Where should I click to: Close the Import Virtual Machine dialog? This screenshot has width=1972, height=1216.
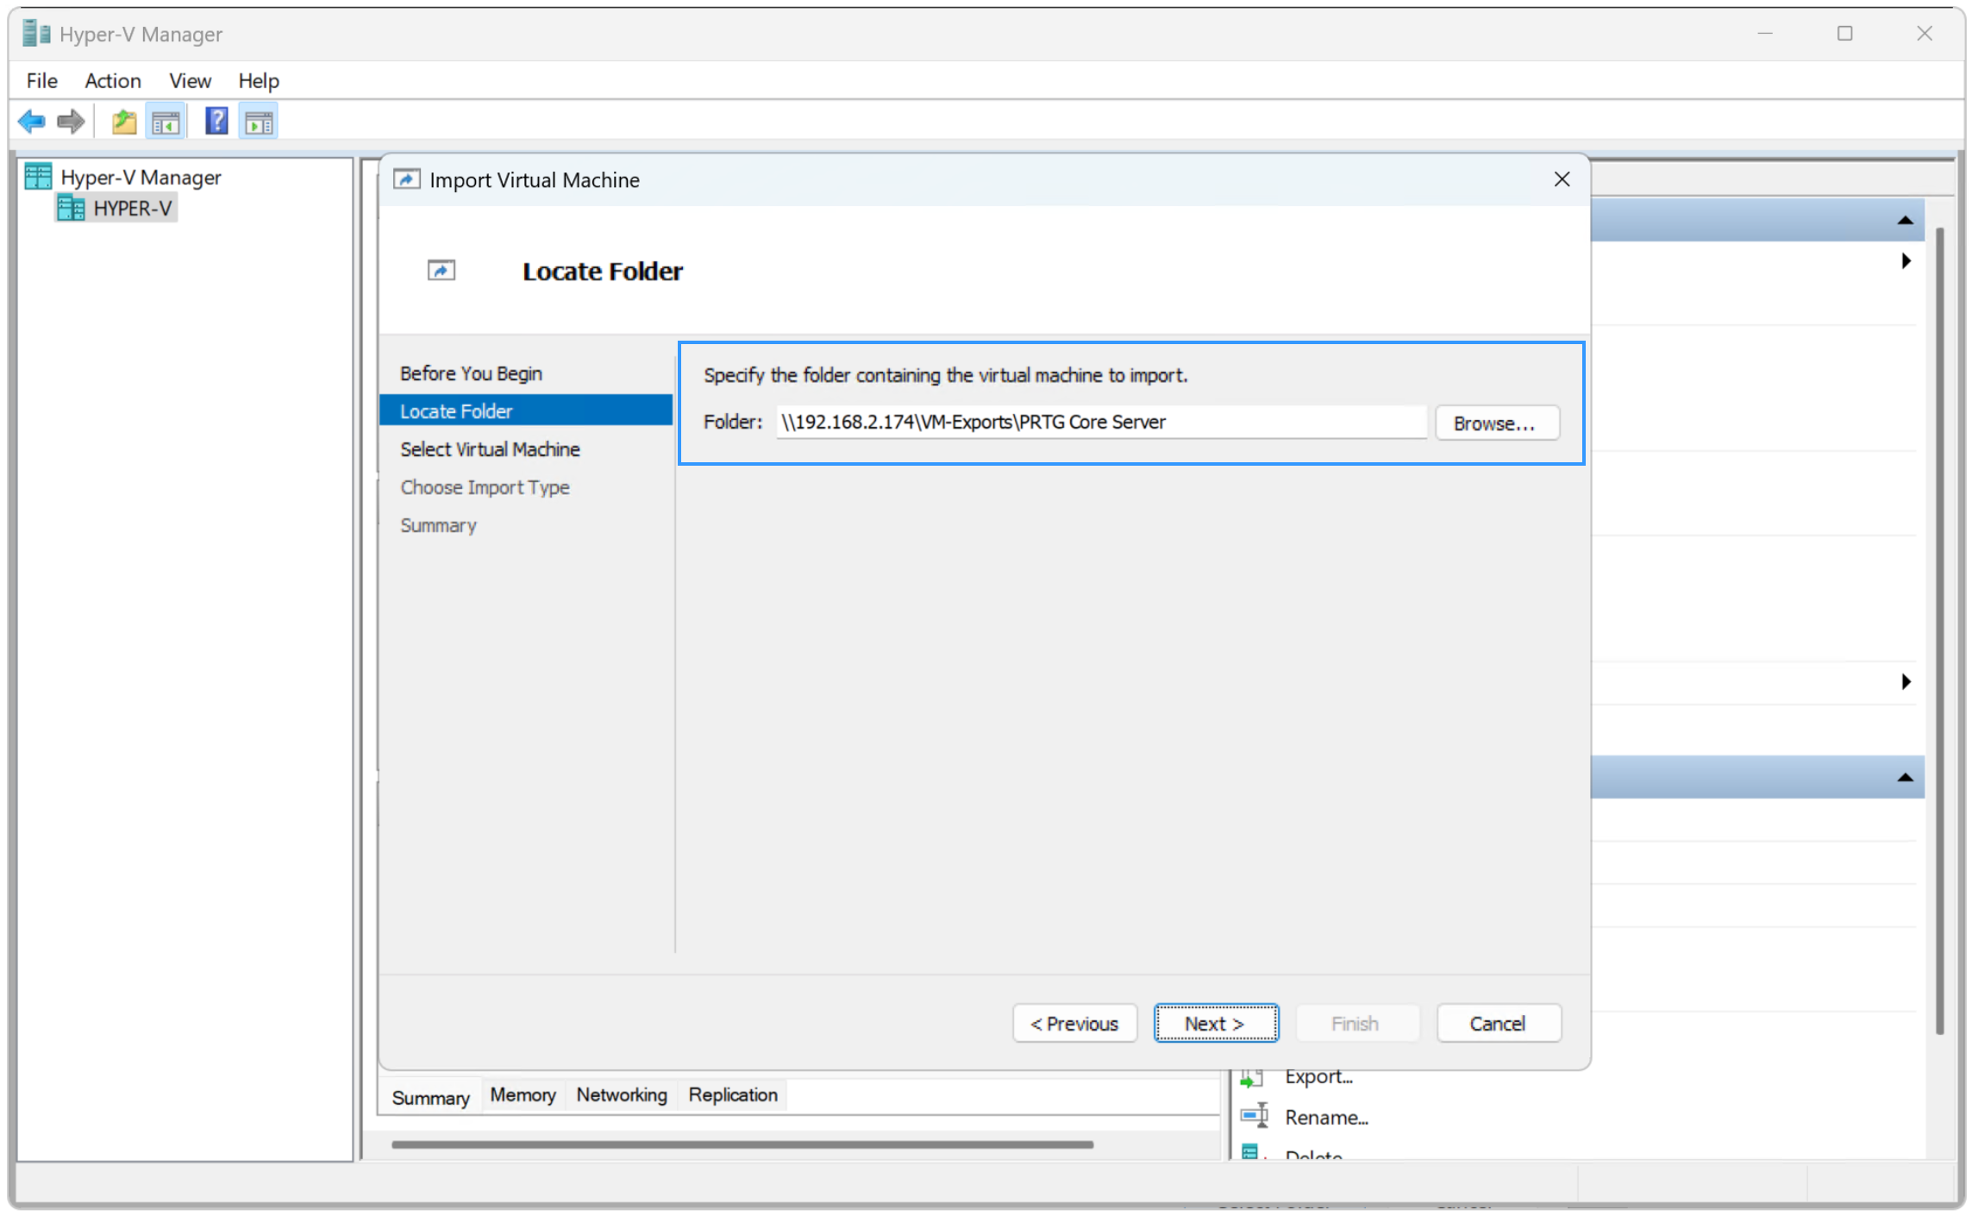click(x=1562, y=179)
